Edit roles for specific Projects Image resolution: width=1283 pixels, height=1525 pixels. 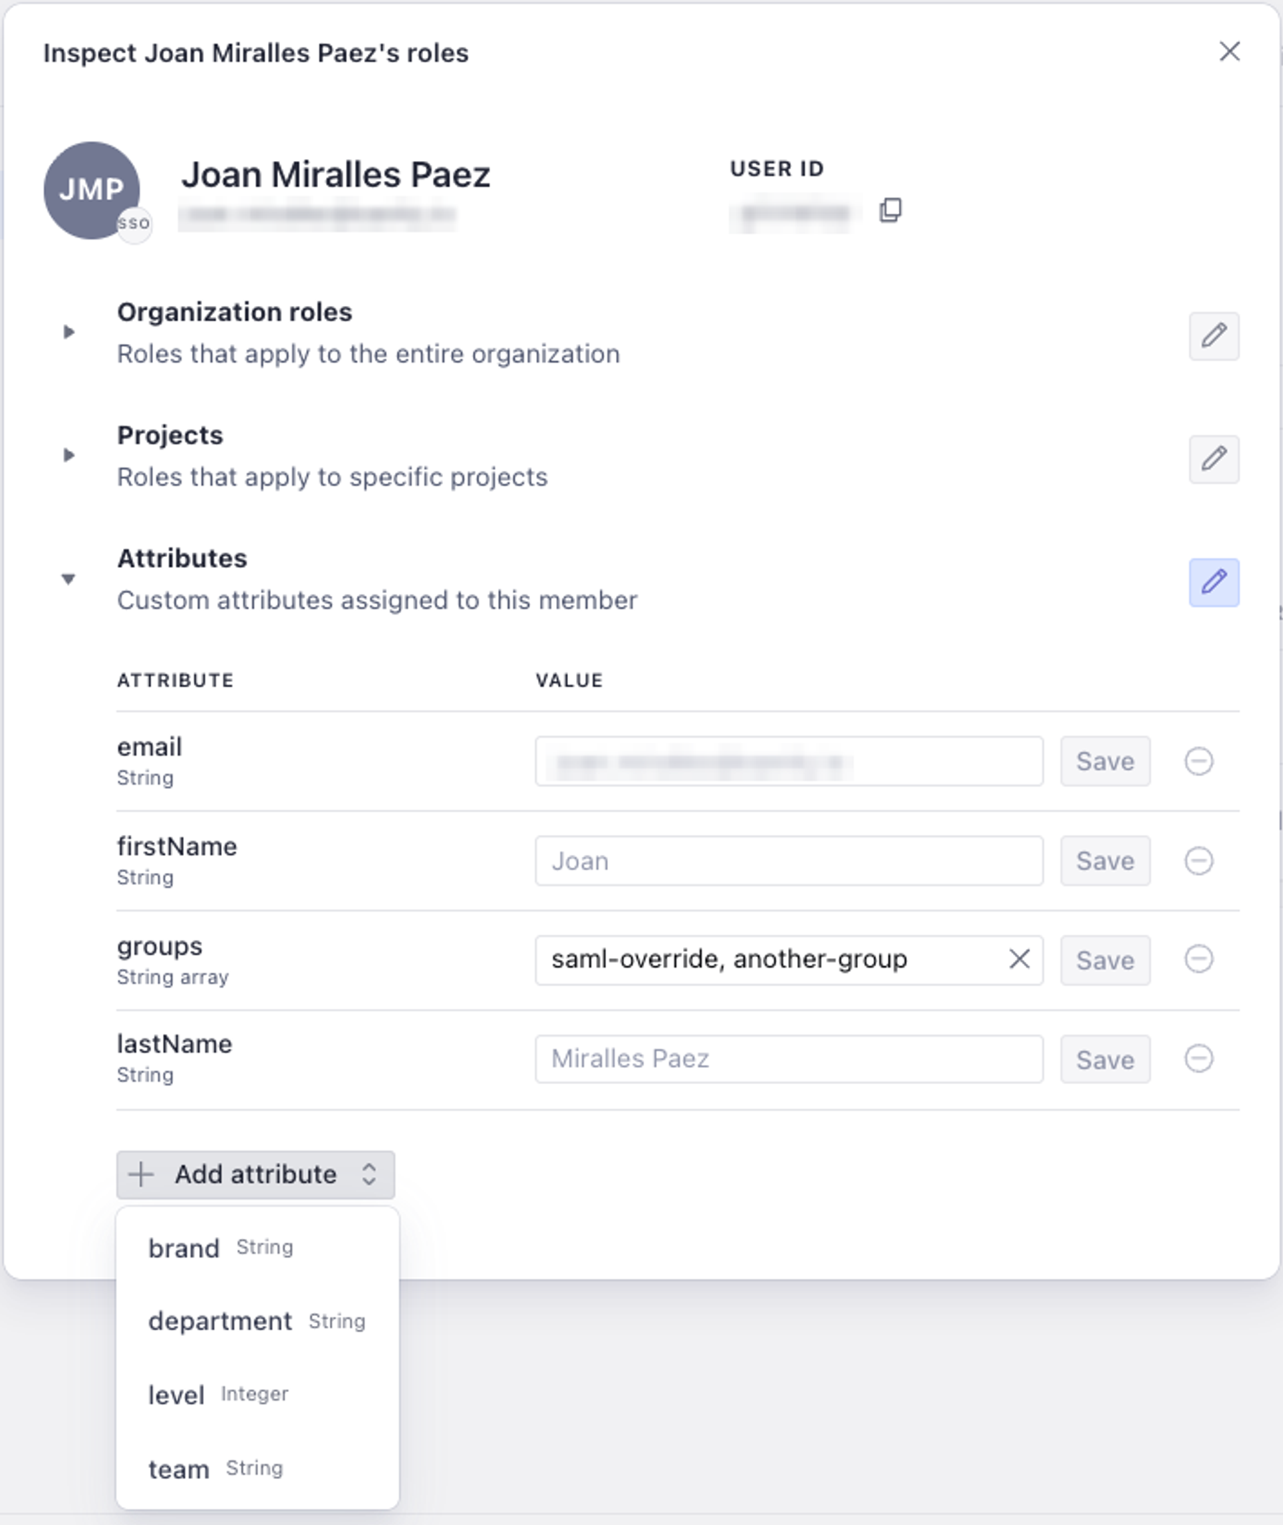(1215, 459)
